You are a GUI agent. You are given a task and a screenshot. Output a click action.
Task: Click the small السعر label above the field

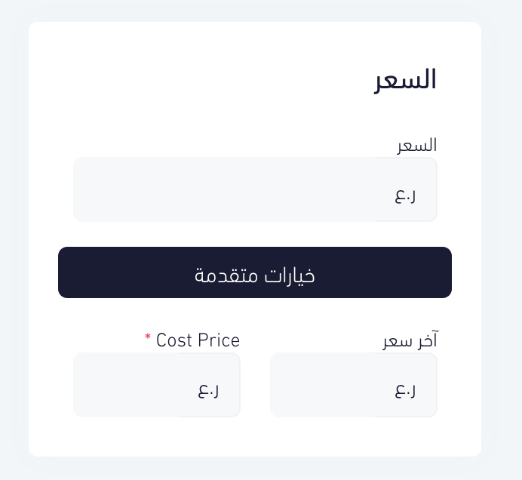tap(417, 145)
